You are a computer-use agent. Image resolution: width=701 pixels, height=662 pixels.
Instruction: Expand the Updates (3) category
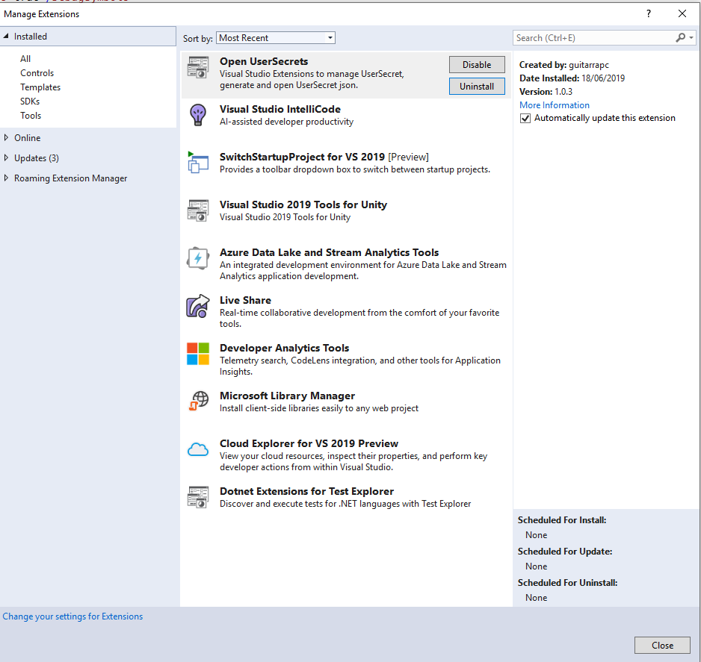pyautogui.click(x=6, y=157)
